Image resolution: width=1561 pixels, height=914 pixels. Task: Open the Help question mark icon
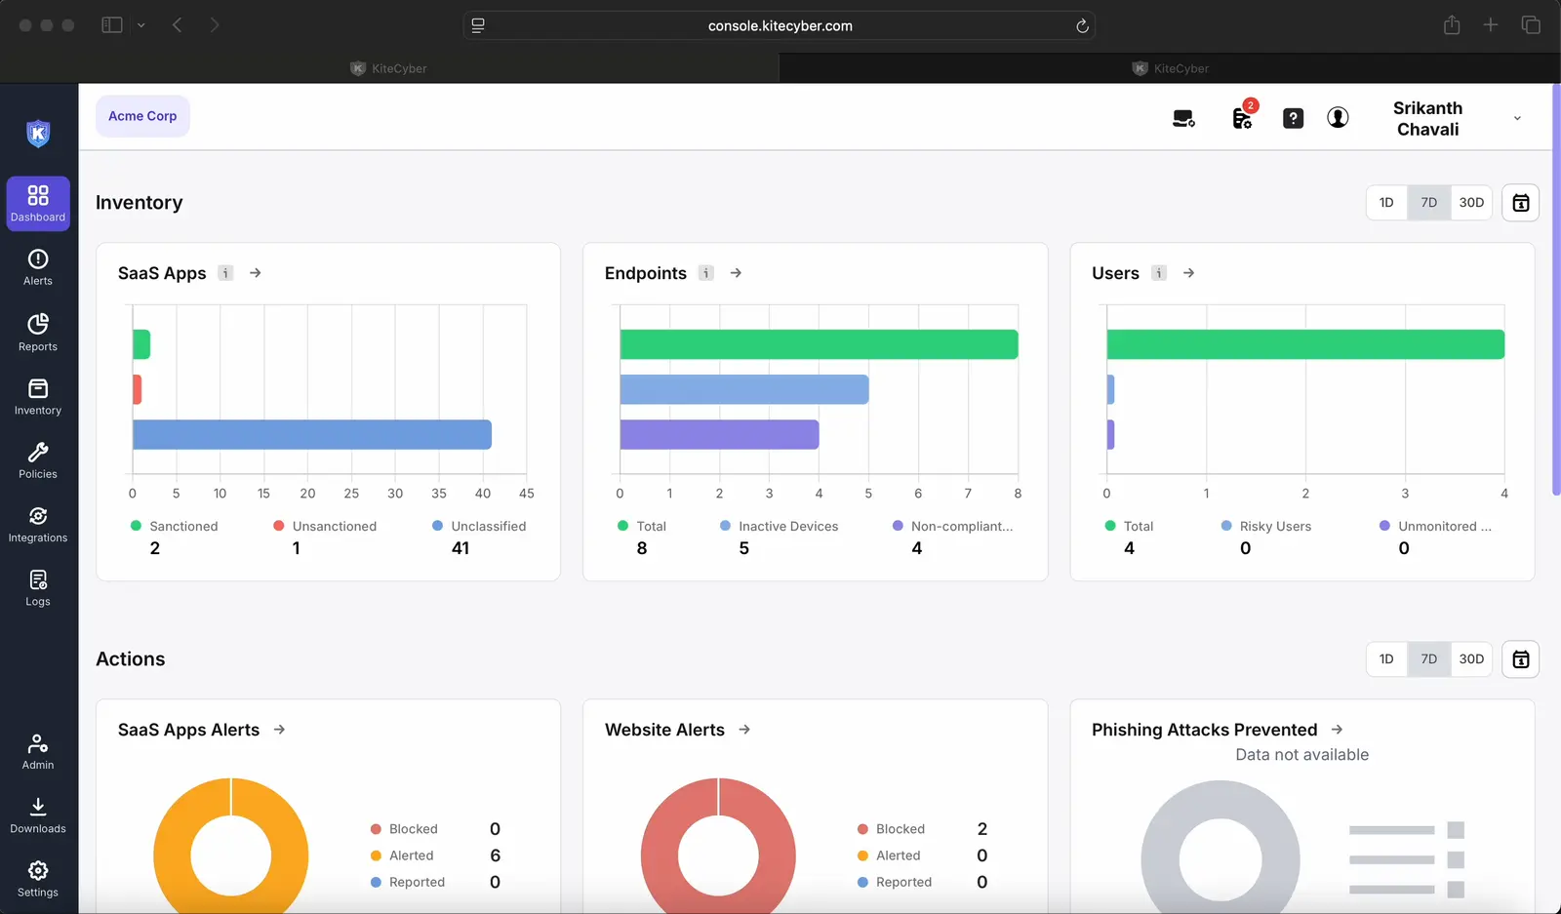point(1294,117)
